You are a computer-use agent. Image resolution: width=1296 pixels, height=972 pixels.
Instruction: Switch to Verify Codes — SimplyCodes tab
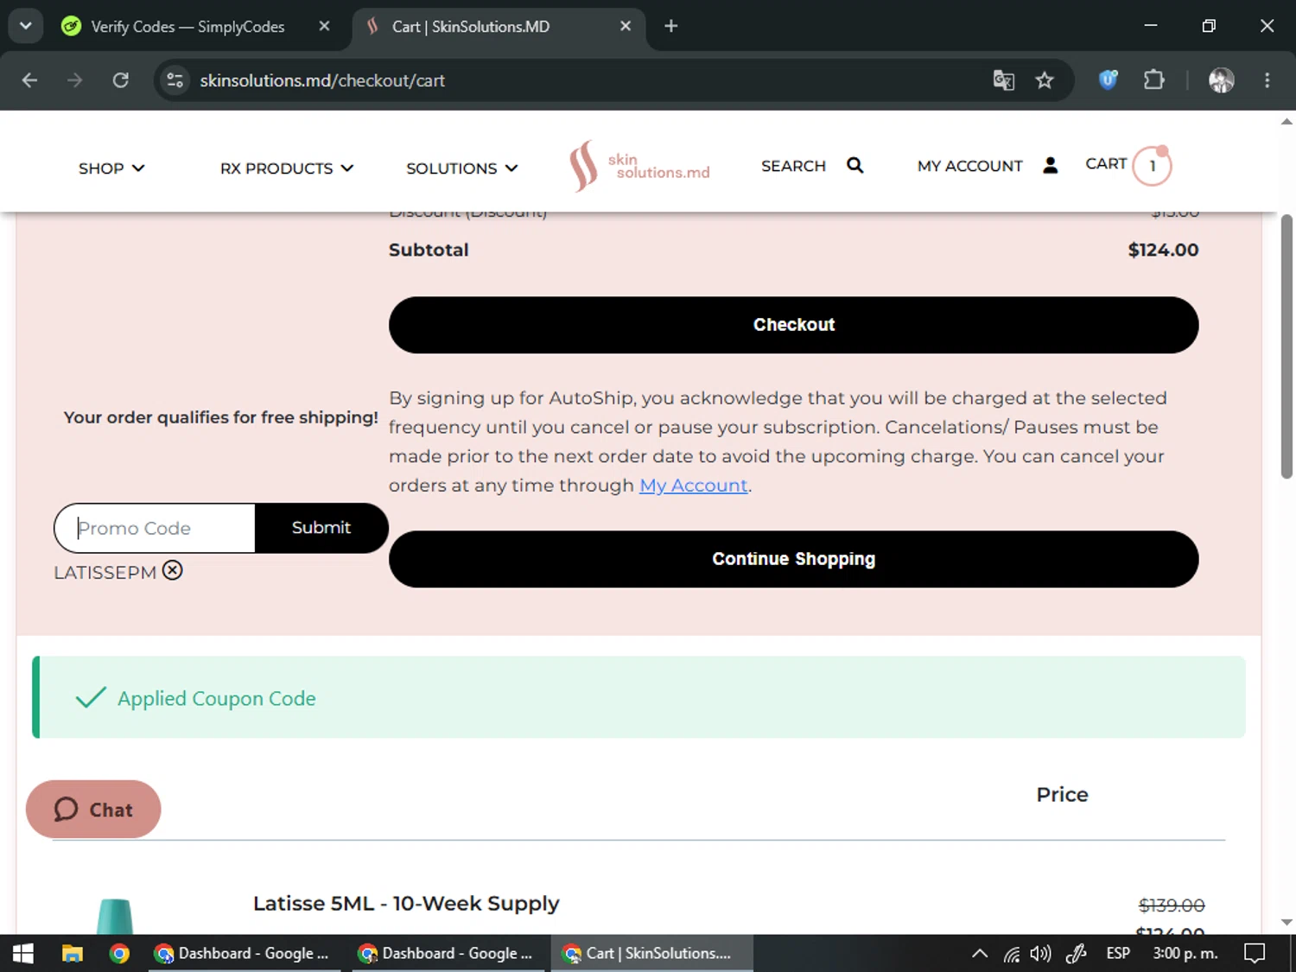[x=187, y=27]
